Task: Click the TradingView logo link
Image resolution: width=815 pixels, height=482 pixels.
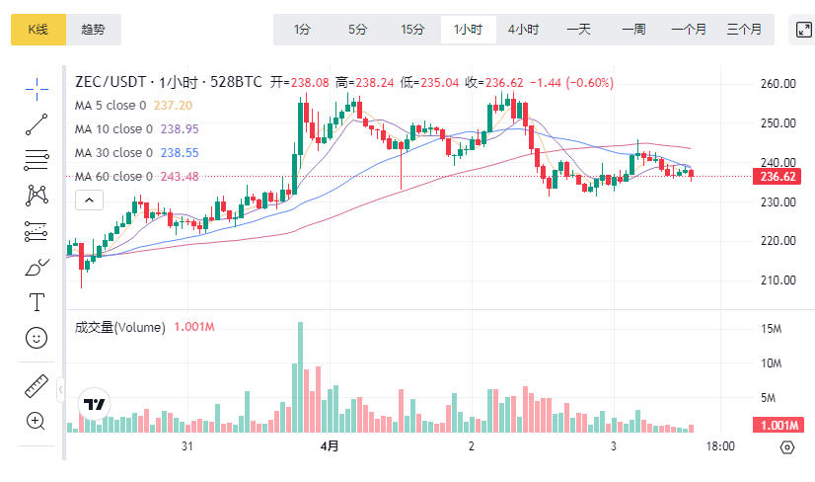Action: 95,405
